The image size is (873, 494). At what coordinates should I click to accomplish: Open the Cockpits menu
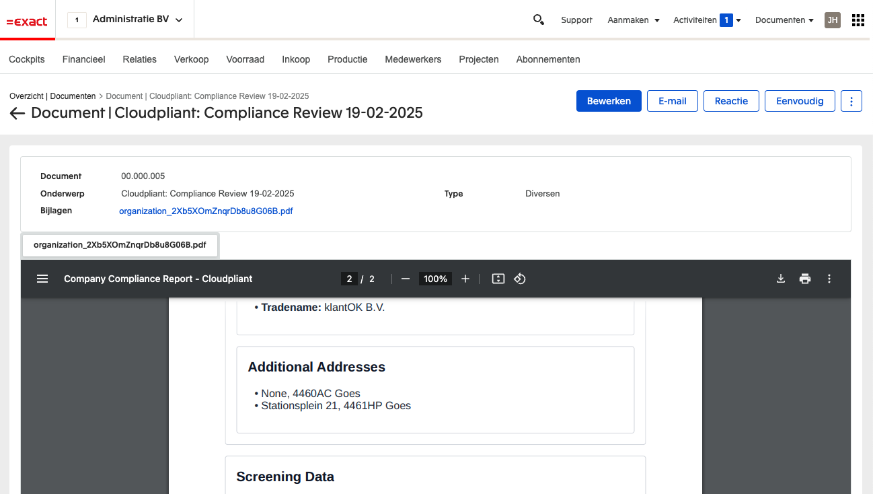[x=27, y=59]
